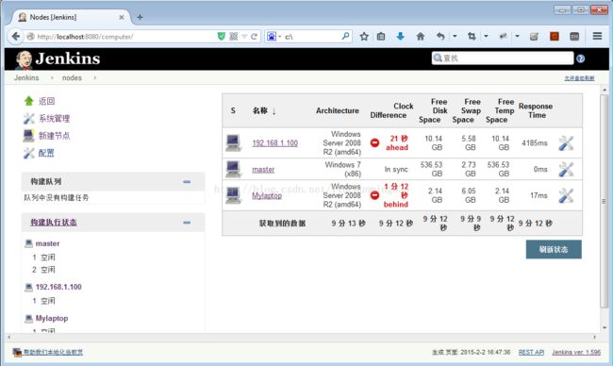Viewport: 613px width, 366px height.
Task: Click the 新建节点 computer icon
Action: point(28,136)
